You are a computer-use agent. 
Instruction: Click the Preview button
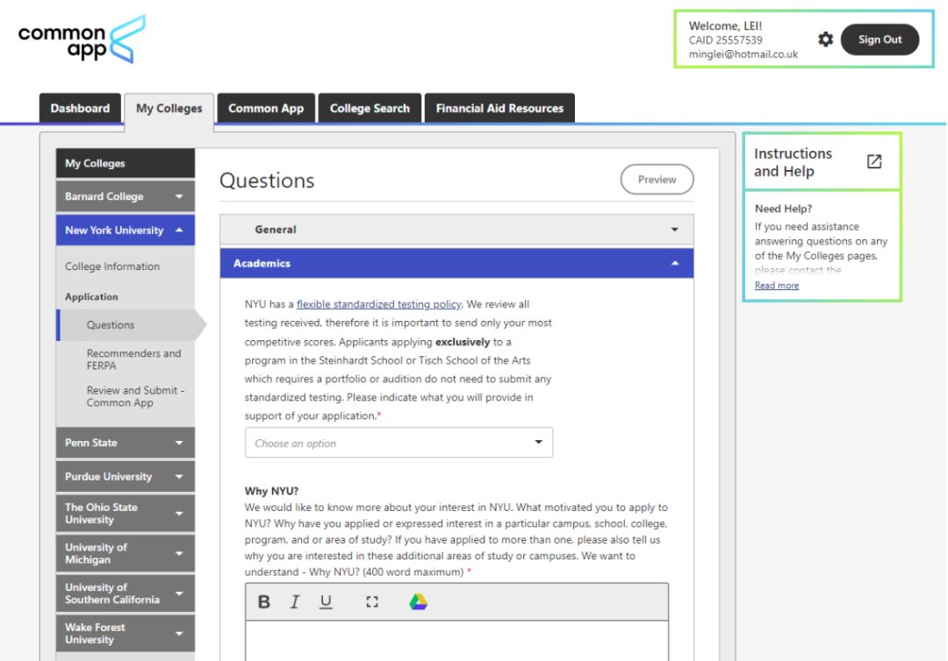coord(657,180)
